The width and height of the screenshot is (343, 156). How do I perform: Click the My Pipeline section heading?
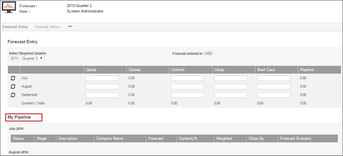pos(19,117)
